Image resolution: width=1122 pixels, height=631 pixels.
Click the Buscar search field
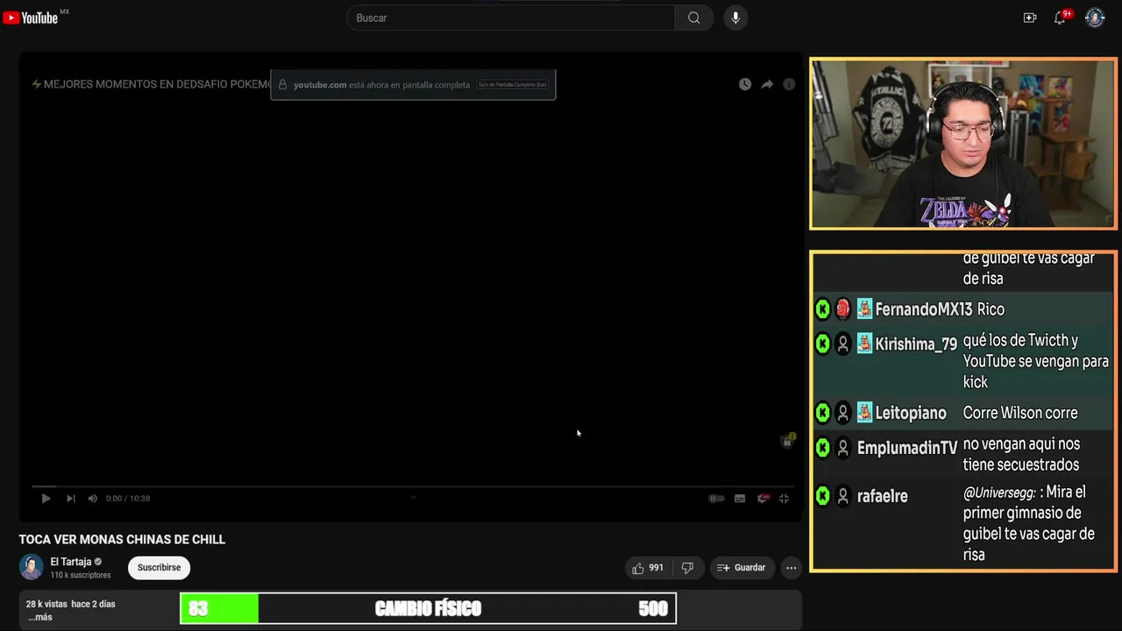point(511,18)
